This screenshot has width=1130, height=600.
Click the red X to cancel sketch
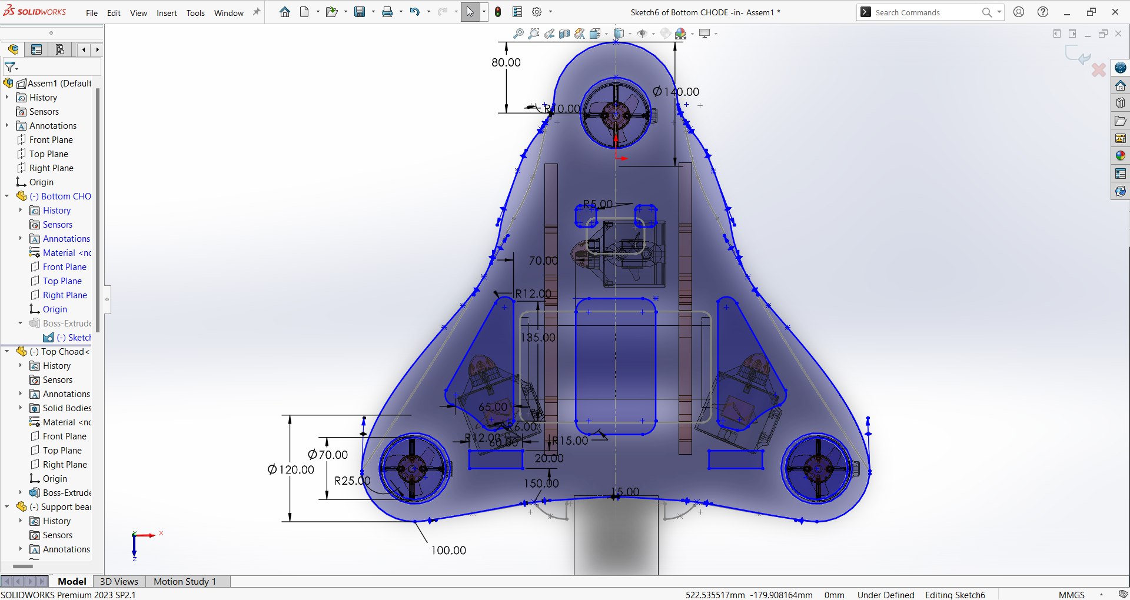(1098, 70)
